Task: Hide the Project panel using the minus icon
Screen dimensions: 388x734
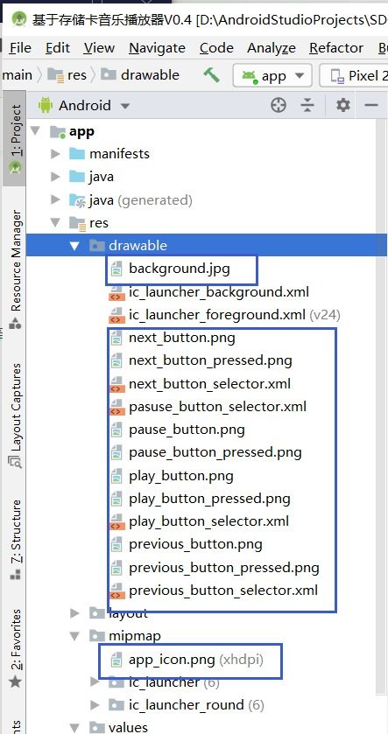Action: tap(371, 105)
